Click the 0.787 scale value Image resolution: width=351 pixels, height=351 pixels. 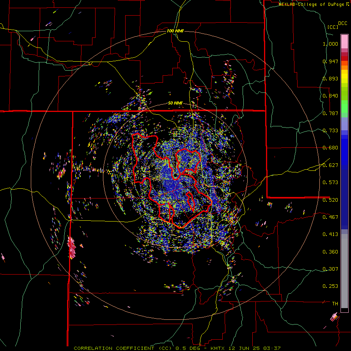tap(330, 113)
